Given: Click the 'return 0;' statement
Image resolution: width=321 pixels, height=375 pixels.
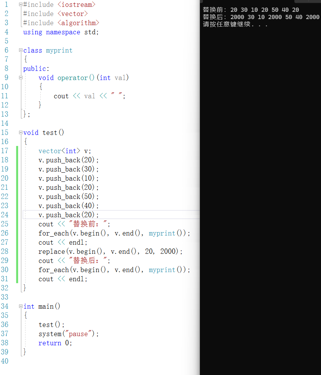Looking at the screenshot, I should pyautogui.click(x=55, y=343).
